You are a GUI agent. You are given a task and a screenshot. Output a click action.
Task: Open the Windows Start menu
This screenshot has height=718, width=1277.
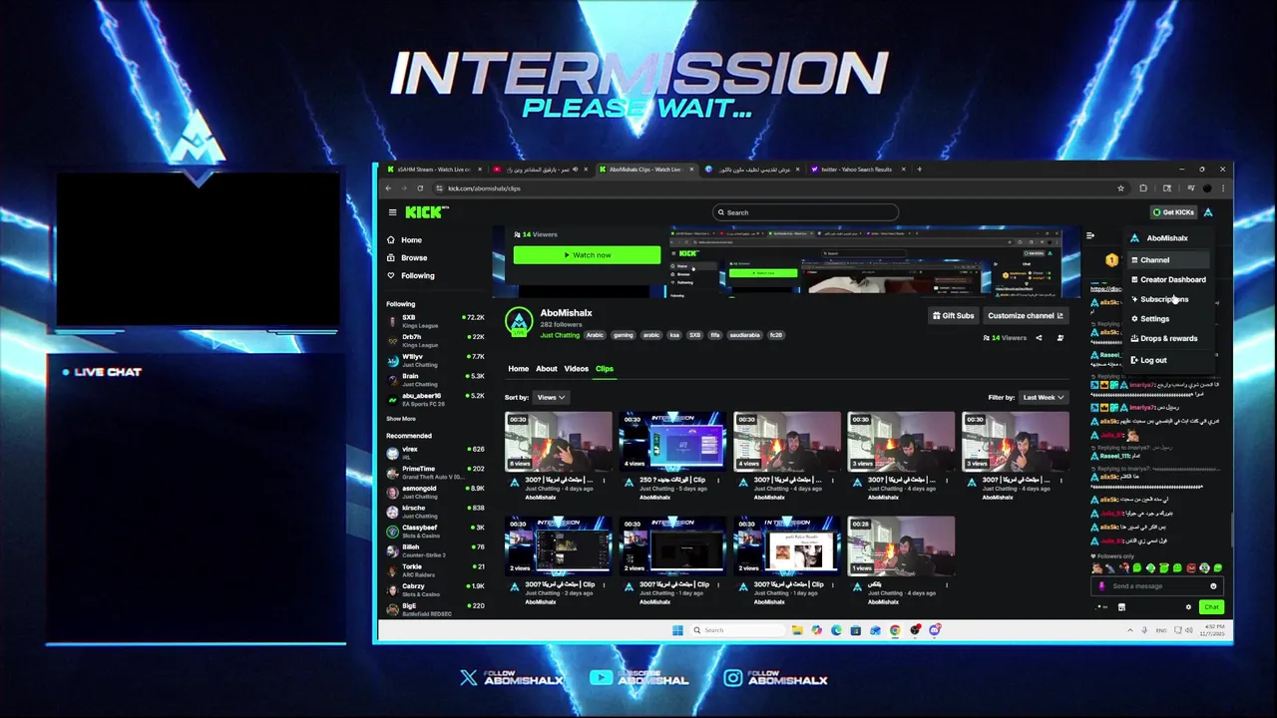[677, 630]
